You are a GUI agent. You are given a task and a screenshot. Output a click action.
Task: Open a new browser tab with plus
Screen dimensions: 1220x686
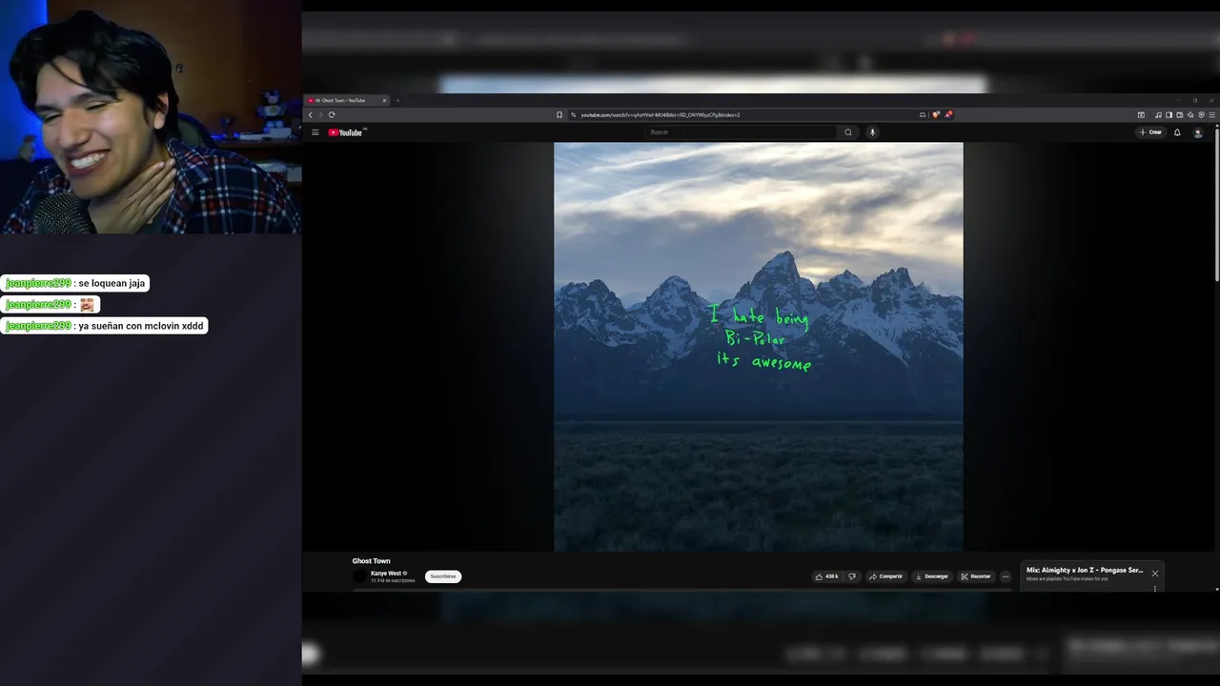397,100
